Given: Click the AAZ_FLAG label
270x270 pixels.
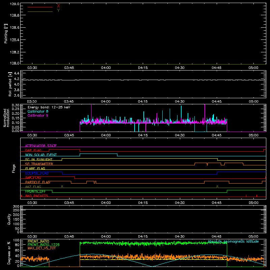Looking at the screenshot, I should (33, 187).
